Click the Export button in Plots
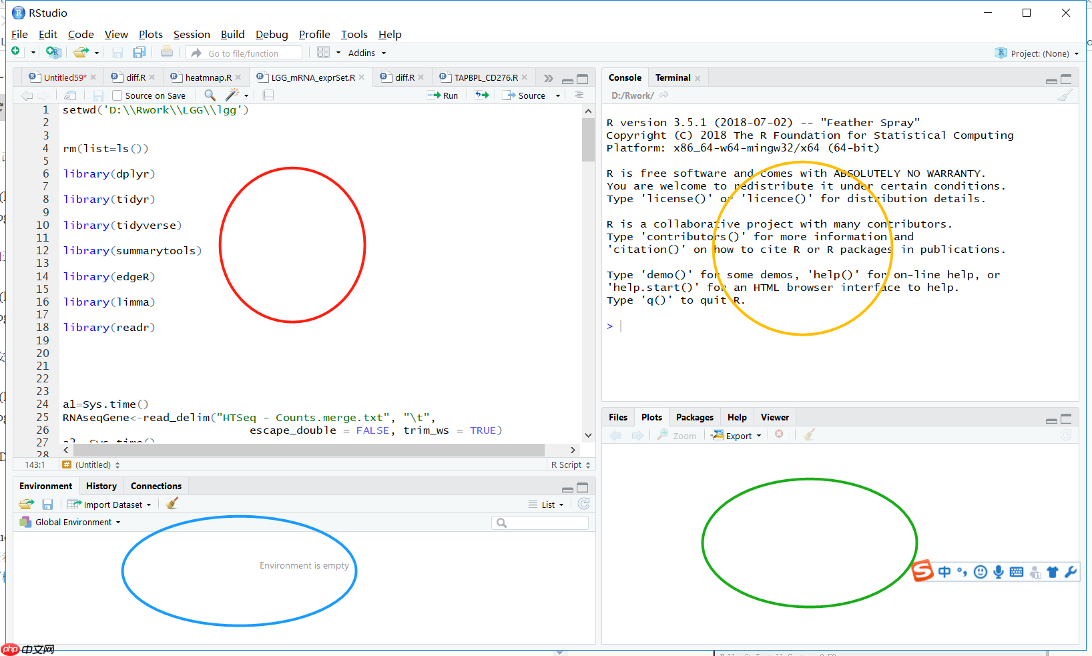Screen dimensions: 1092x656 (738, 436)
